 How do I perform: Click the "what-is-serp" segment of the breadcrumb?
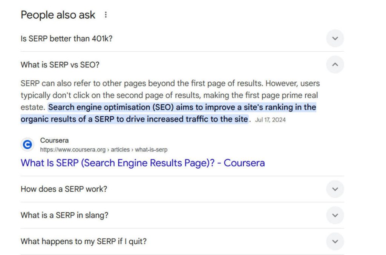point(151,150)
